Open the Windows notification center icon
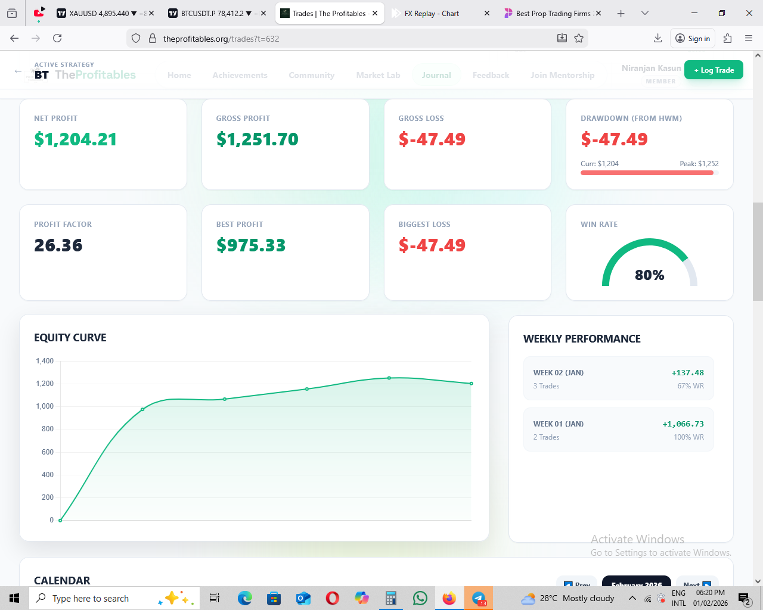Viewport: 763px width, 610px height. 744,598
